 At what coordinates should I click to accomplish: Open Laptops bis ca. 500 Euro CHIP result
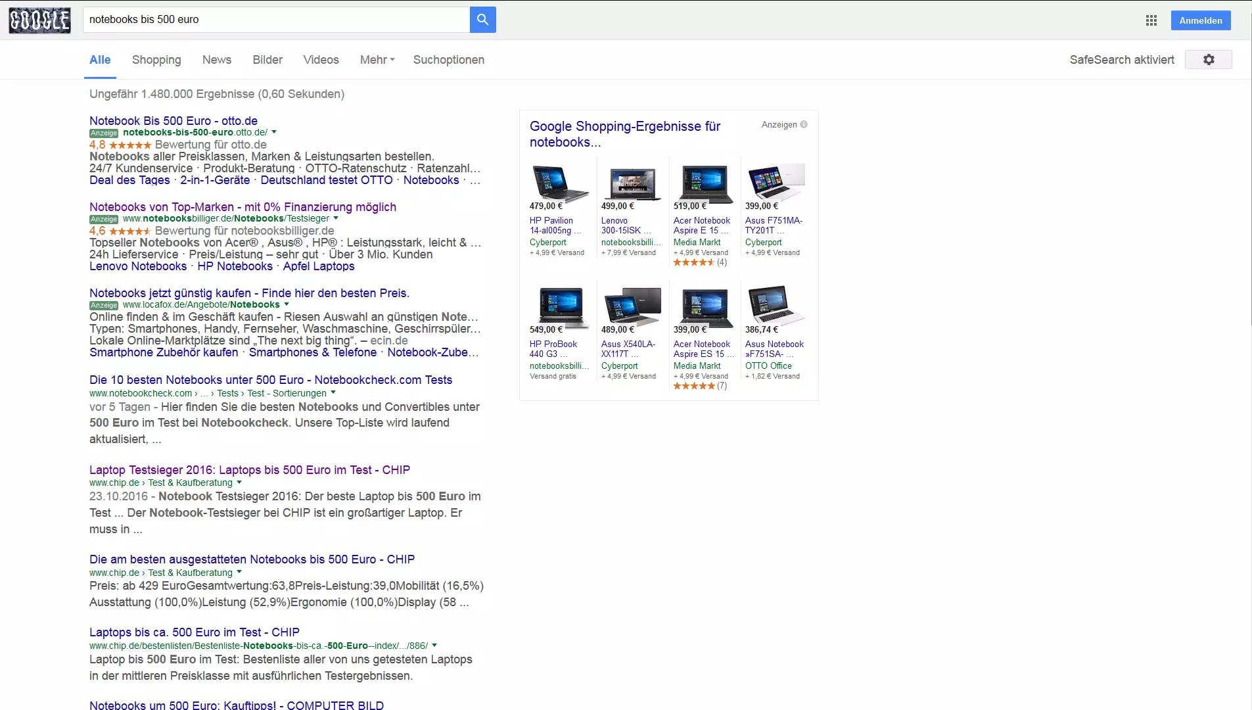pyautogui.click(x=195, y=632)
